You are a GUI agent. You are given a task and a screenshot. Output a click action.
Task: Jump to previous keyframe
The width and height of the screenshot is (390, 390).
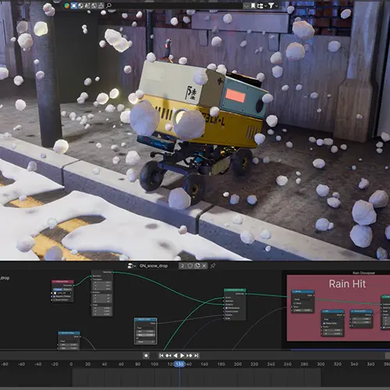pyautogui.click(x=168, y=356)
